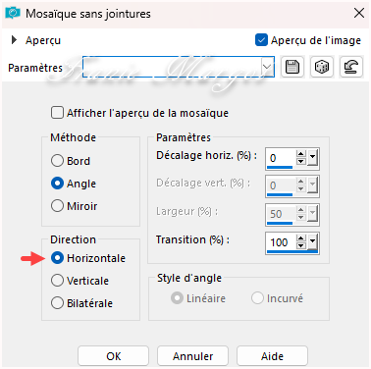This screenshot has width=371, height=369.
Task: Open help with the Aide button
Action: pyautogui.click(x=272, y=356)
